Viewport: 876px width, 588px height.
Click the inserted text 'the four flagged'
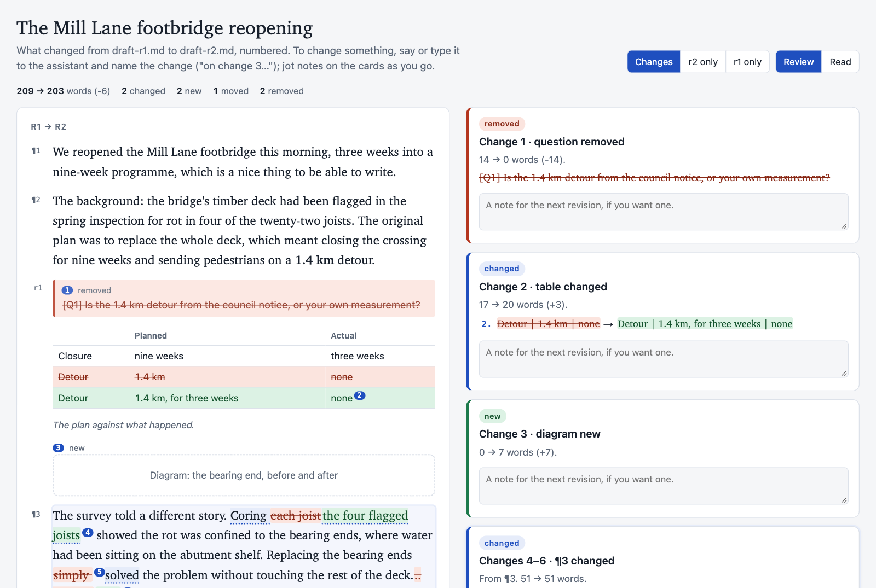pyautogui.click(x=365, y=515)
